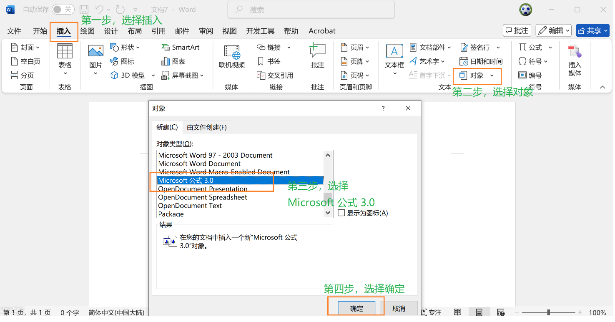Cancel (取消) the object dialog
This screenshot has height=322, width=615.
[x=399, y=309]
